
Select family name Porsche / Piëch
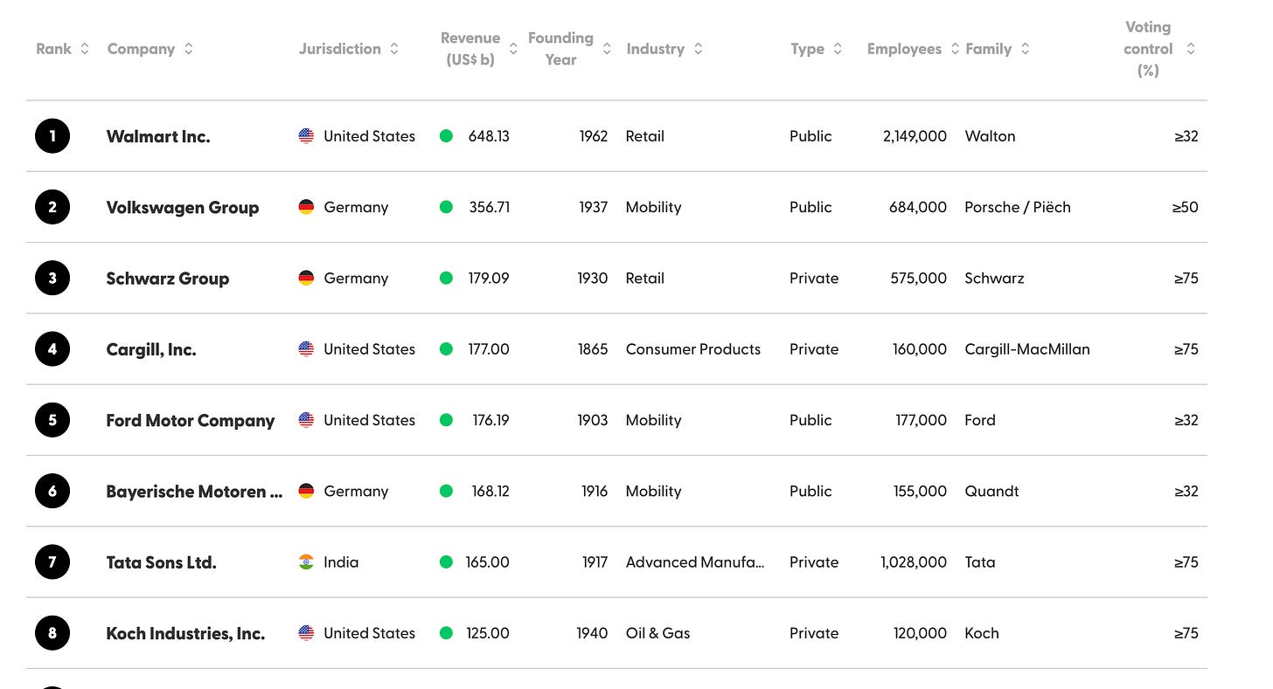tap(1018, 207)
